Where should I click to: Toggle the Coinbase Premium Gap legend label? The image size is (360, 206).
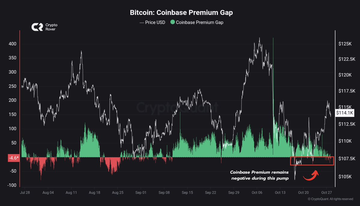pyautogui.click(x=199, y=22)
